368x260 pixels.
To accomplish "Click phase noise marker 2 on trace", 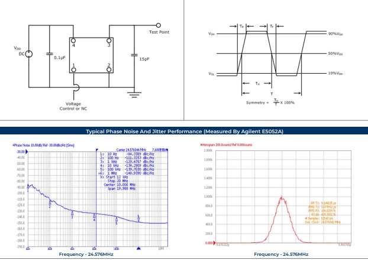I will coord(50,203).
